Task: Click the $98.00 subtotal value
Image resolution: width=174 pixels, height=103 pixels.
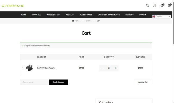Action: coord(141,68)
